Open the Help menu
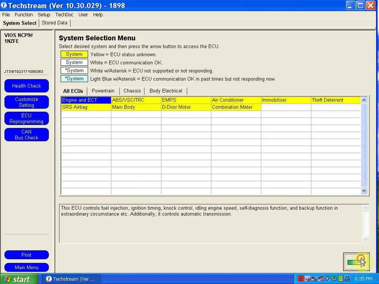 (98, 15)
